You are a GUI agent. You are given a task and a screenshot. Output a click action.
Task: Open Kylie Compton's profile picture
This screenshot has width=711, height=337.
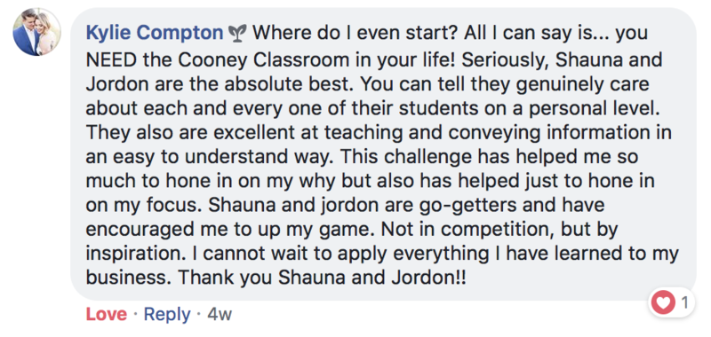pyautogui.click(x=36, y=33)
